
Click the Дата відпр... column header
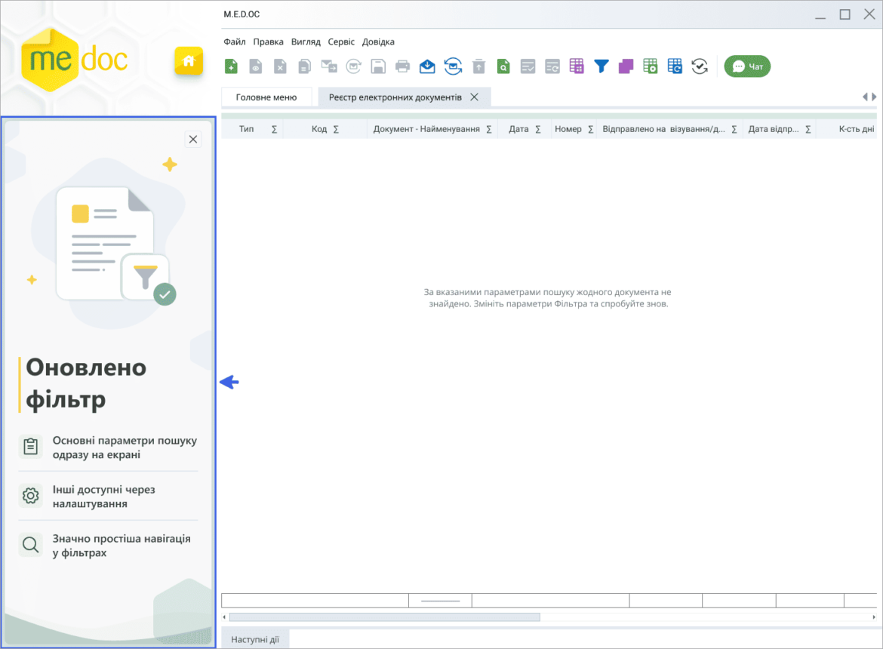coord(773,129)
